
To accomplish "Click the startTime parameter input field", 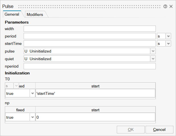I will point(89,43).
